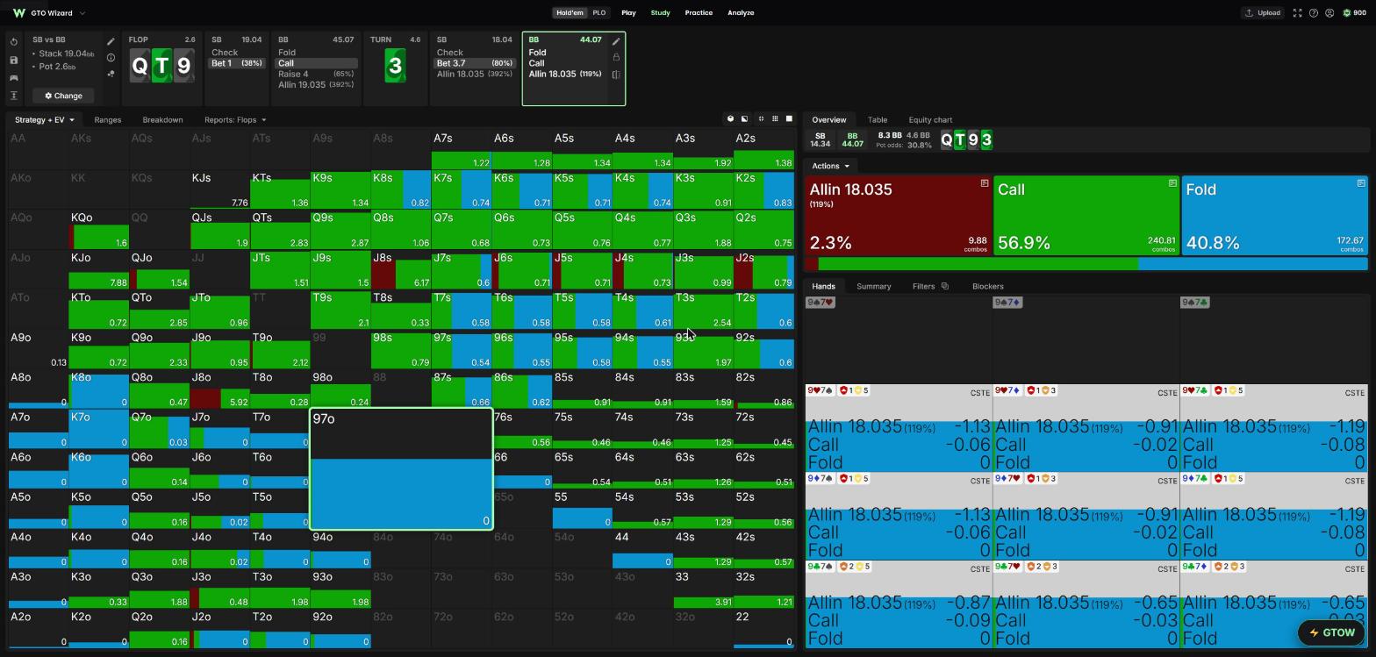
Task: Click the action frequency color bar
Action: [1086, 263]
